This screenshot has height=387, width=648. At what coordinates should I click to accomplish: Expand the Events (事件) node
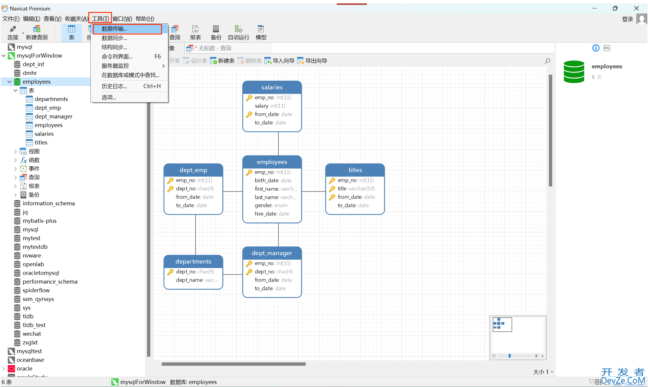click(x=16, y=169)
